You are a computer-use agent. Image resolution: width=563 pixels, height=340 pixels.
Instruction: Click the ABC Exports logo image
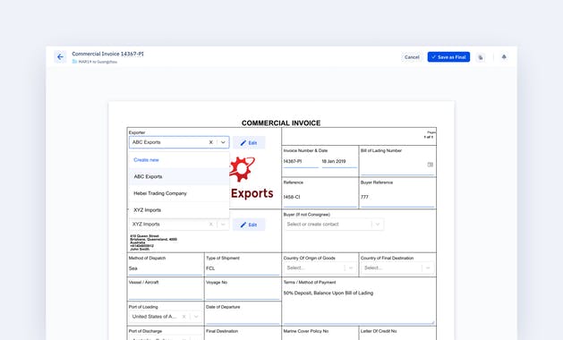coord(252,178)
